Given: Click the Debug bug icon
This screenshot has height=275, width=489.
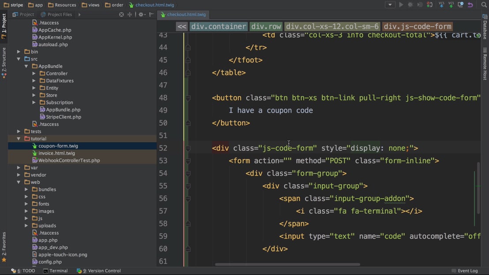Looking at the screenshot, I should pos(410,5).
